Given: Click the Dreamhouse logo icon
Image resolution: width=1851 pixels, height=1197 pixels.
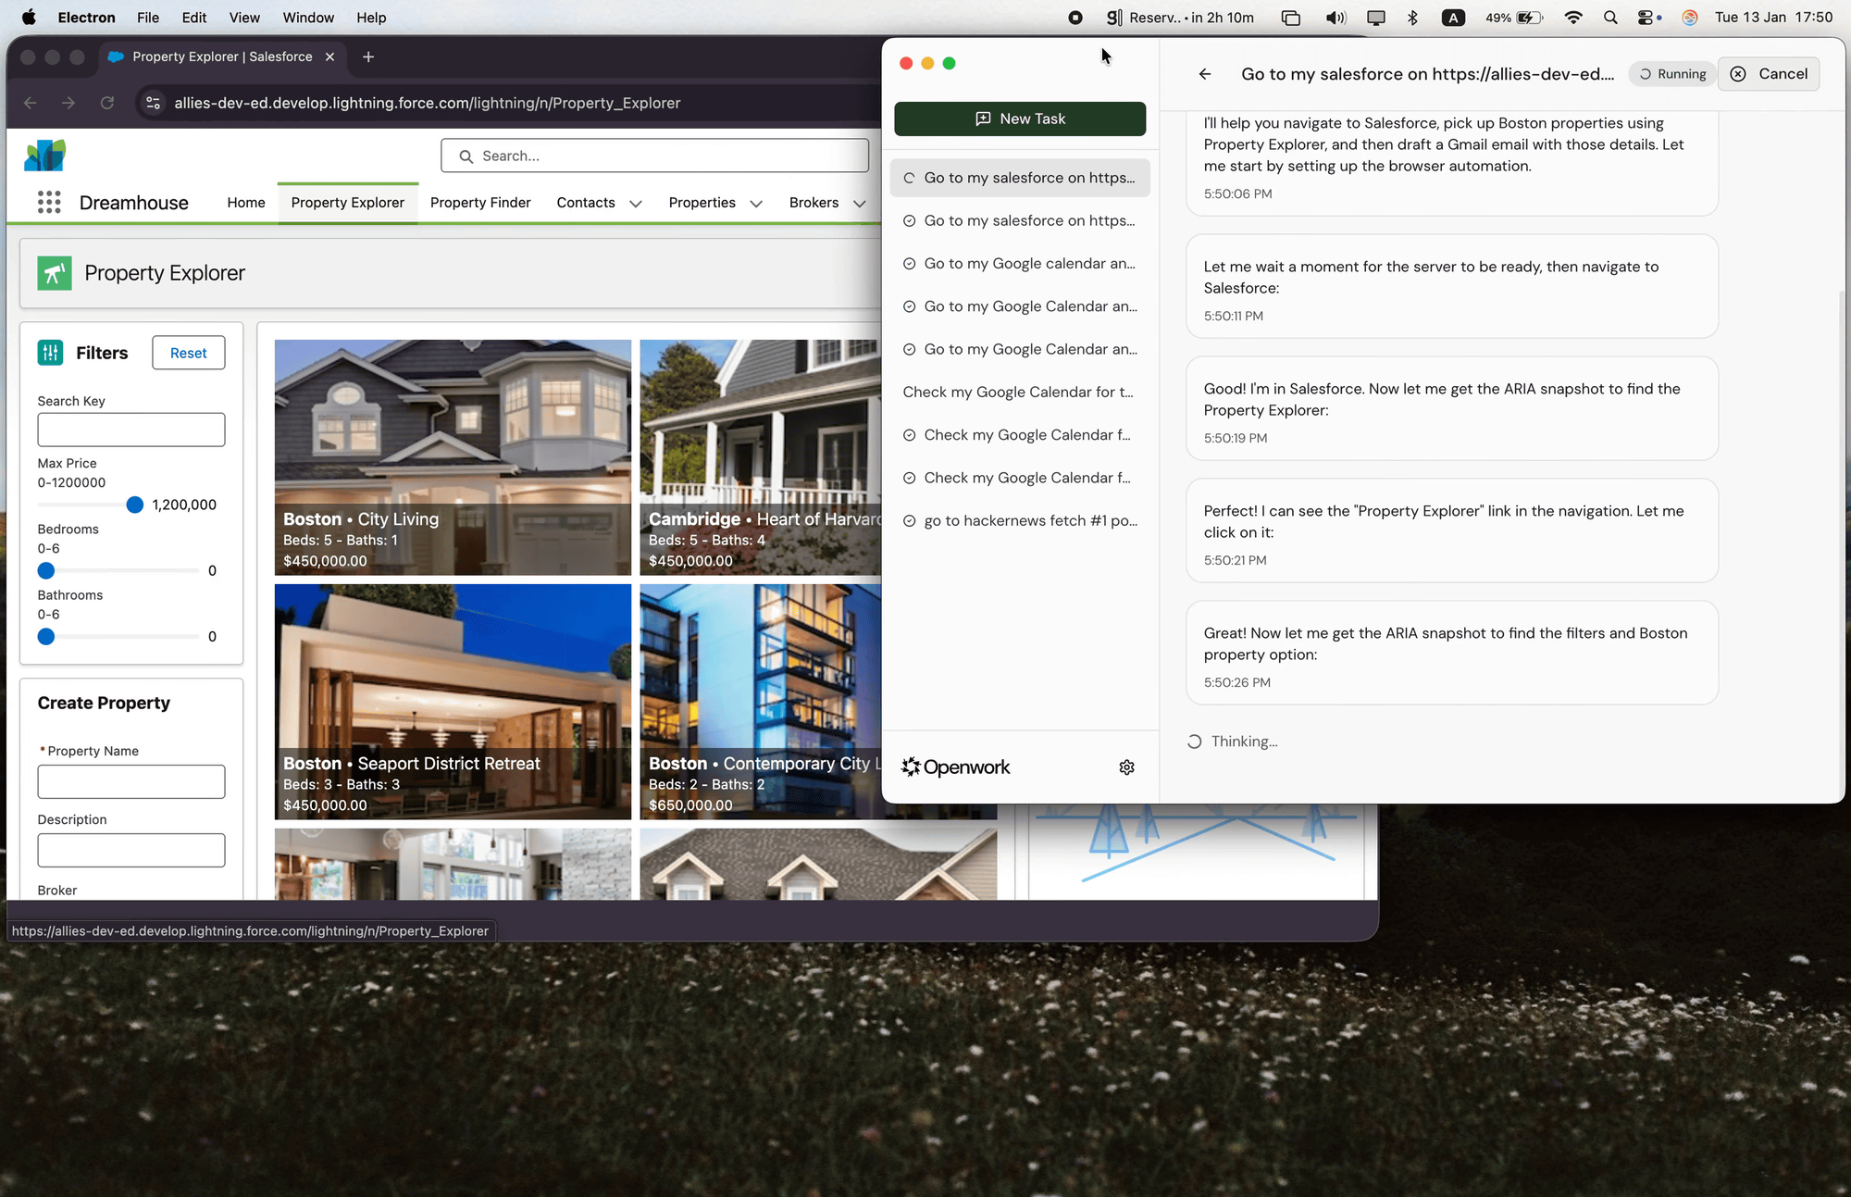Looking at the screenshot, I should coord(44,156).
